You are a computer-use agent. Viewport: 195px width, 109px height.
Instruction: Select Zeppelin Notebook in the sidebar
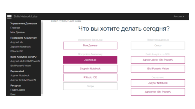click(21, 47)
